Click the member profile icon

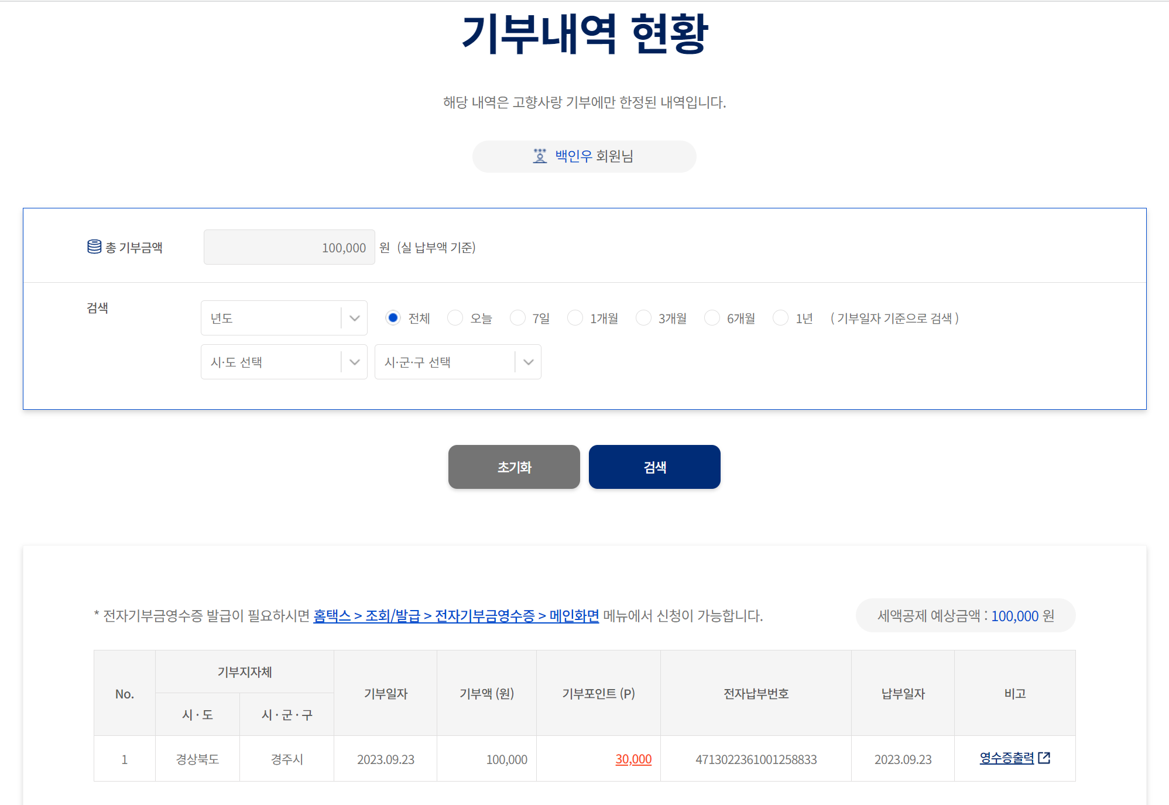pyautogui.click(x=539, y=156)
